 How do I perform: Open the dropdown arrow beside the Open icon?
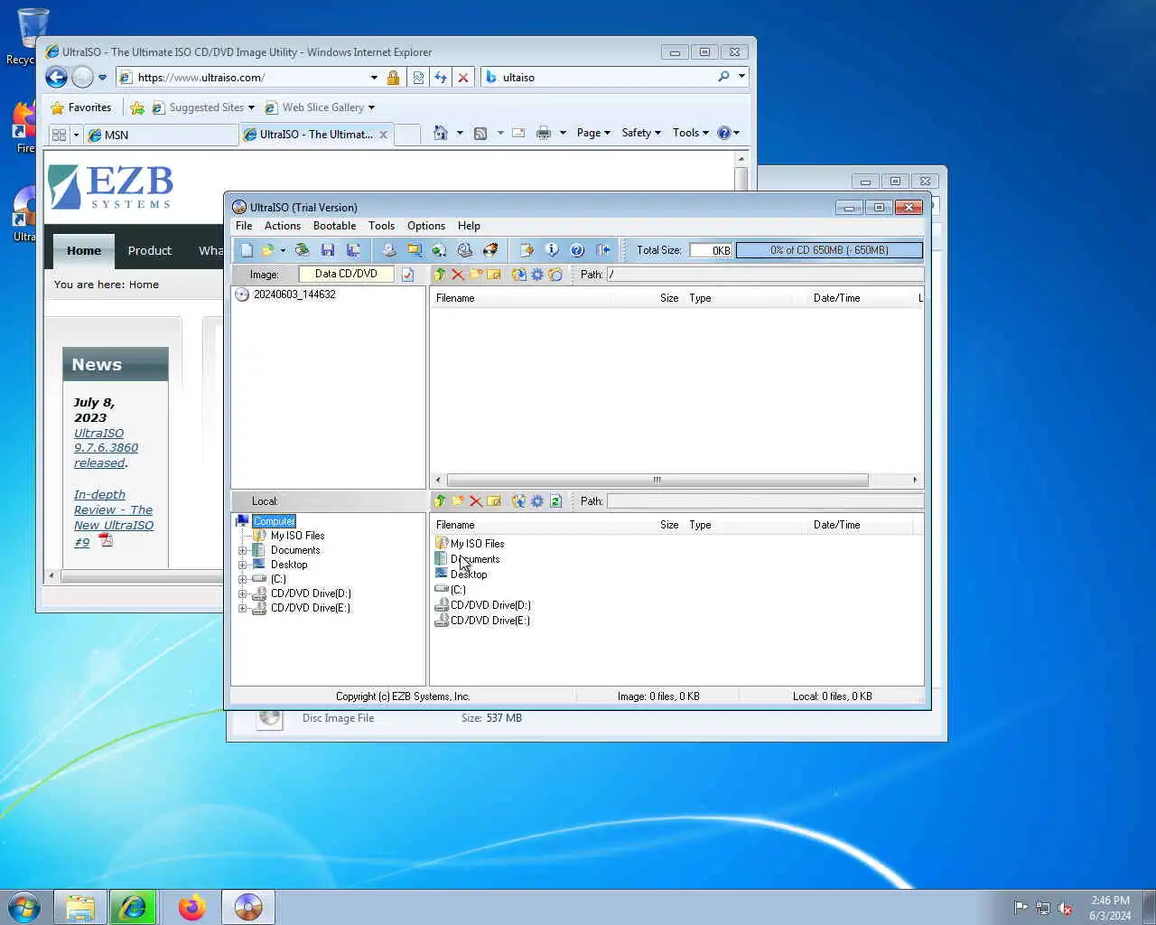click(x=283, y=250)
